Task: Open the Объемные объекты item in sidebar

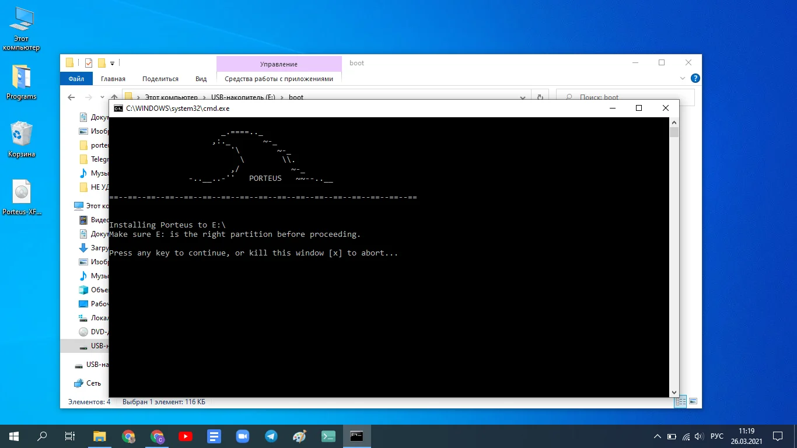Action: [93, 290]
